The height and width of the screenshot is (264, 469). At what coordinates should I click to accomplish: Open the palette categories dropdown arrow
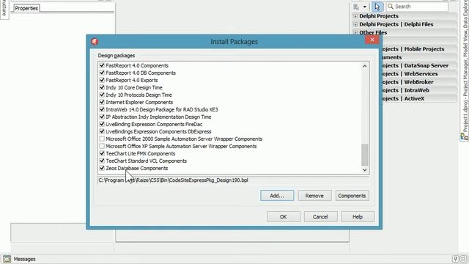(365, 7)
